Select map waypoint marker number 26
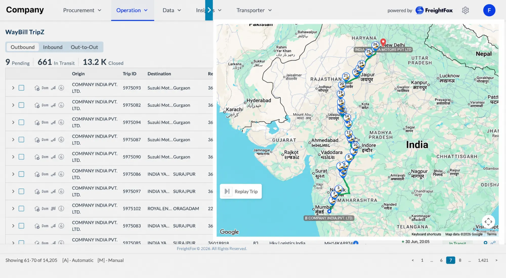This screenshot has height=278, width=506. (x=375, y=45)
